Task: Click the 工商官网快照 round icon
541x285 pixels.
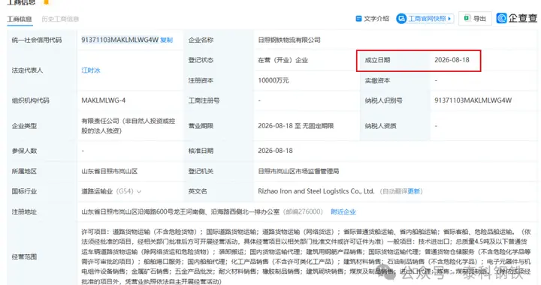Action: [x=401, y=19]
